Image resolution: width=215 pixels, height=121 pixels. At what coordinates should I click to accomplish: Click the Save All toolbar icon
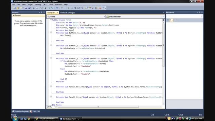click(x=29, y=8)
